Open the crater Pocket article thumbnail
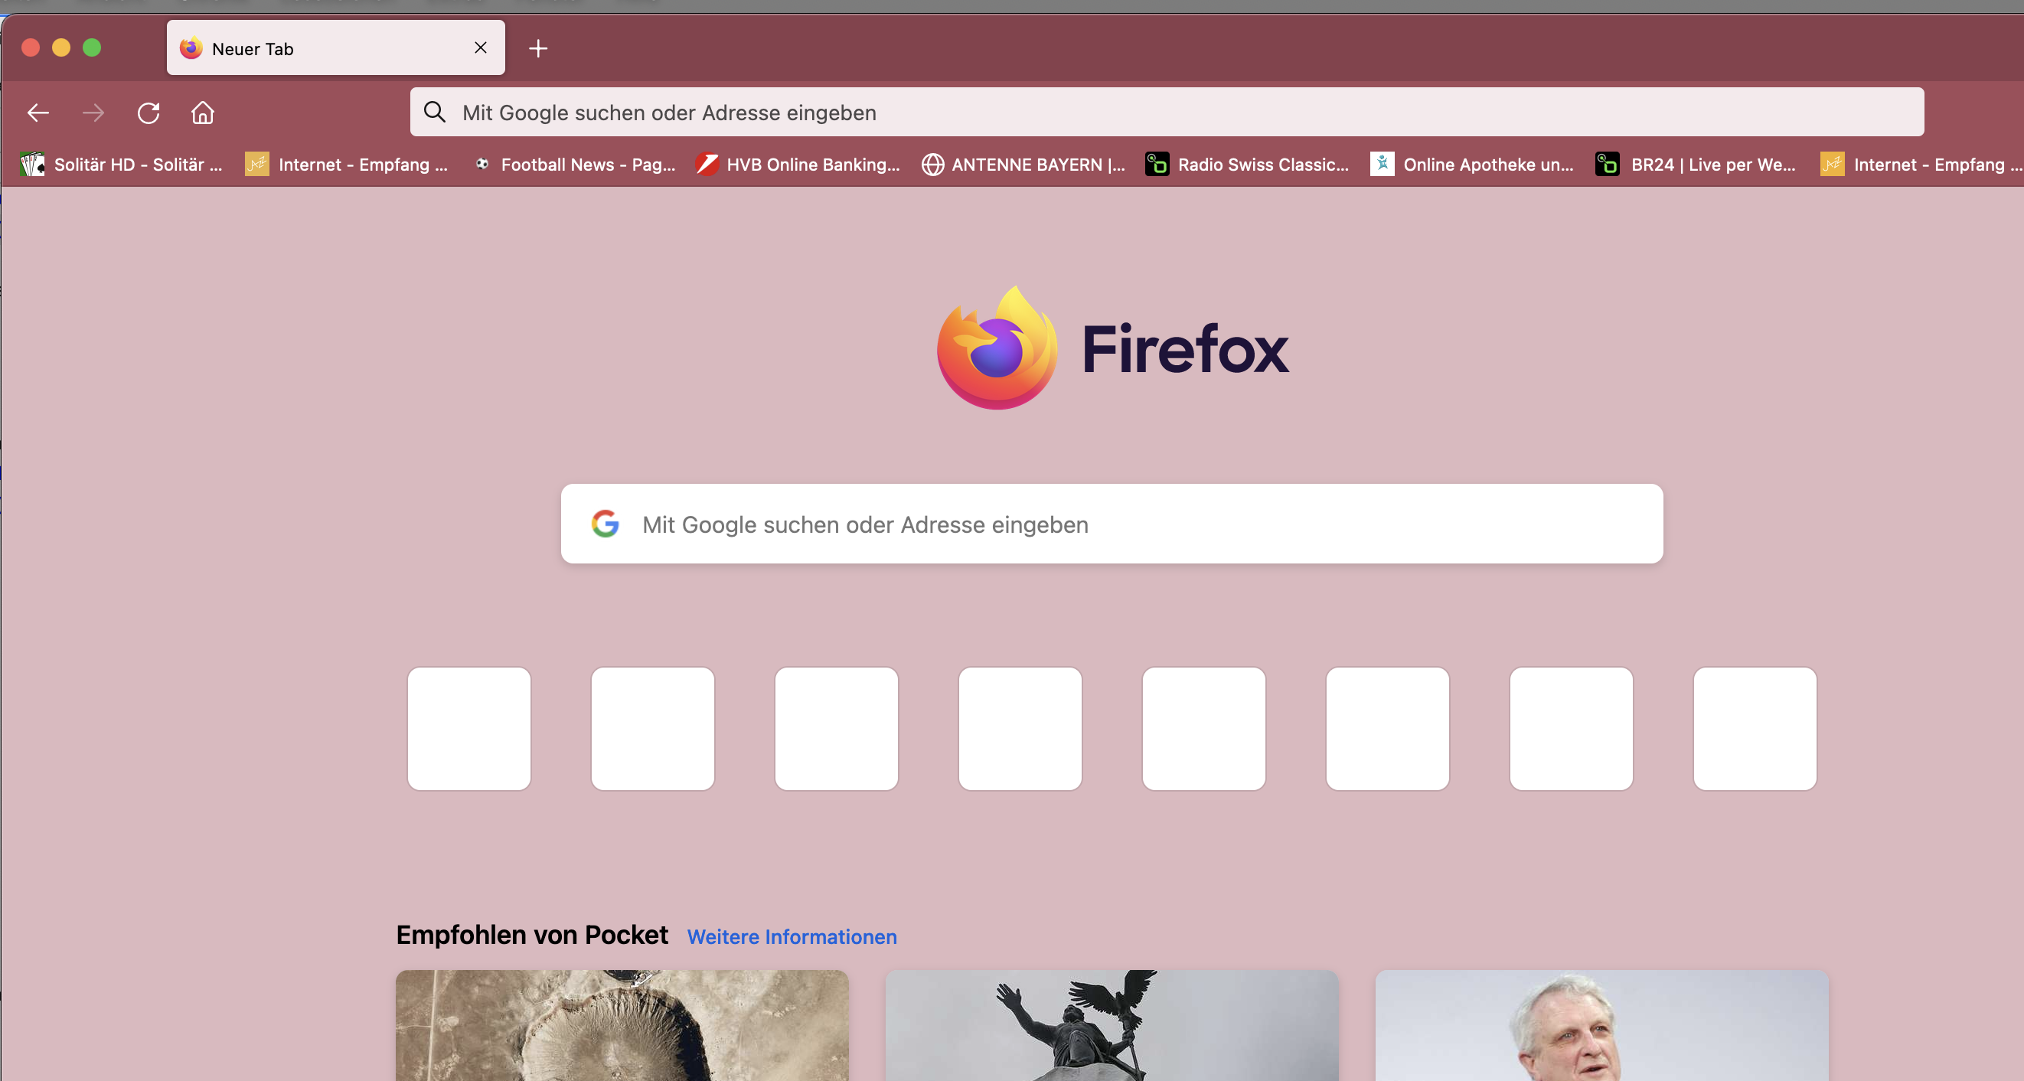The width and height of the screenshot is (2024, 1081). [622, 1025]
